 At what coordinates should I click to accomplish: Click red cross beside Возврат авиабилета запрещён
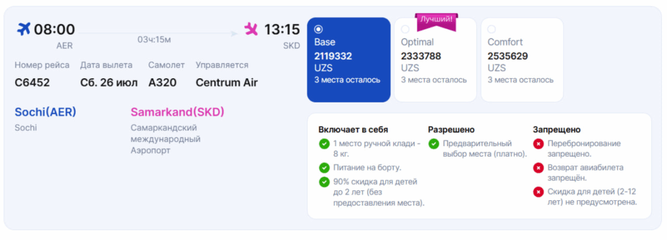pos(538,168)
